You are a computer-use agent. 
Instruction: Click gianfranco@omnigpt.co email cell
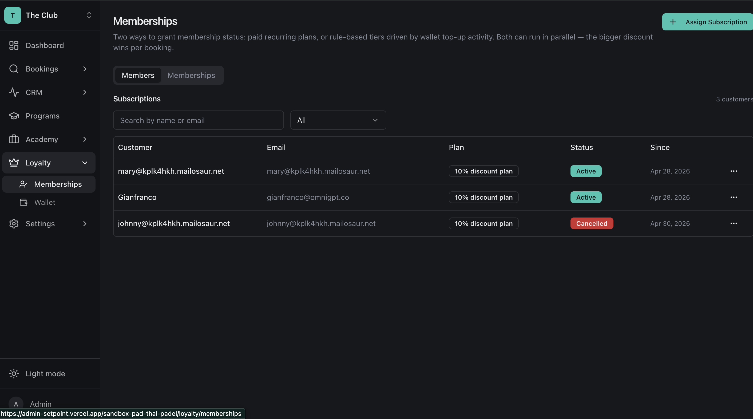click(308, 197)
